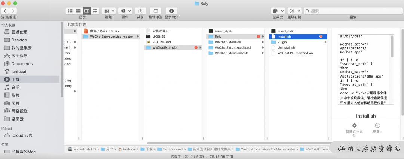
Task: Expand the WeChatExten…orMac-master folder arrow
Action: pos(138,37)
